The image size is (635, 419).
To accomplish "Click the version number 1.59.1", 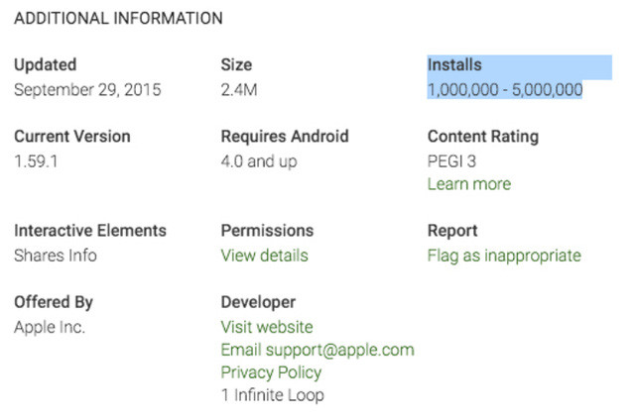I will [36, 160].
